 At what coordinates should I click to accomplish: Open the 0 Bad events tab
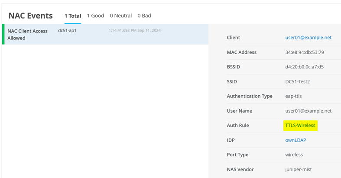(144, 16)
